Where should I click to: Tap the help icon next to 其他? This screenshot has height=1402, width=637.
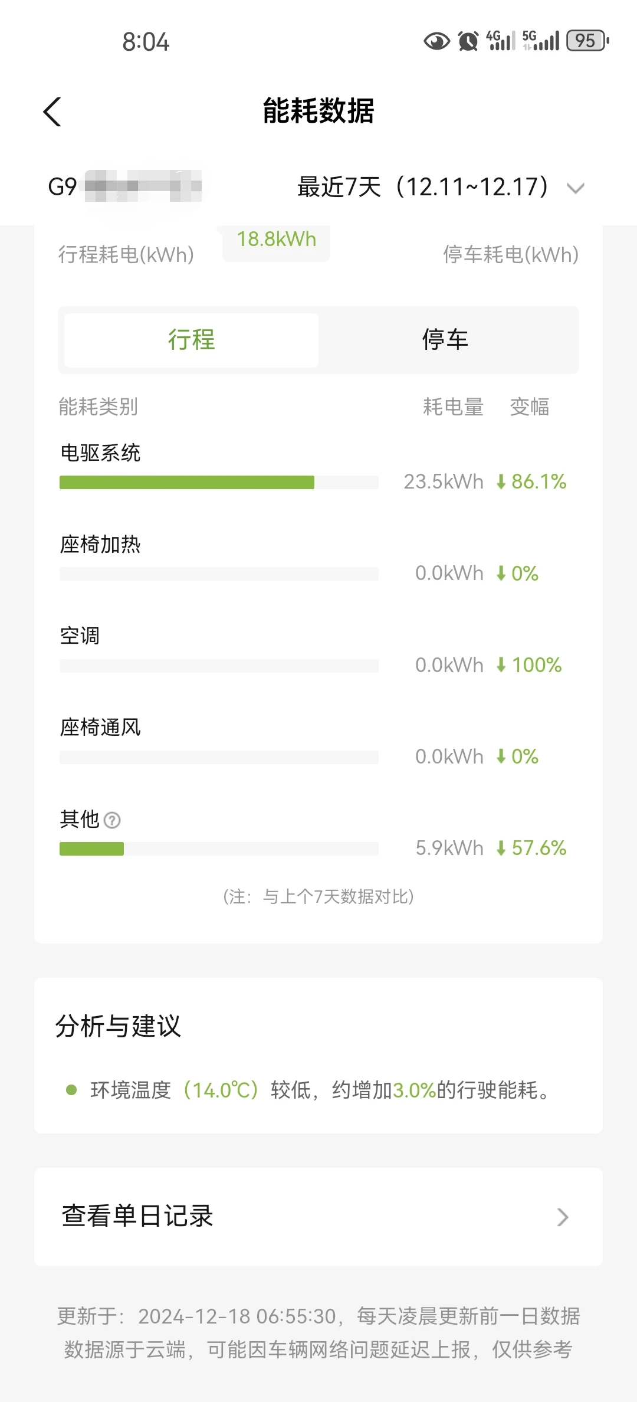point(112,820)
